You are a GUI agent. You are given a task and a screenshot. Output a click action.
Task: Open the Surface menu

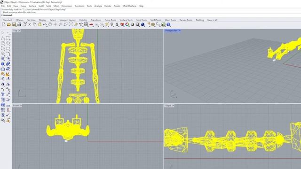(x=32, y=6)
